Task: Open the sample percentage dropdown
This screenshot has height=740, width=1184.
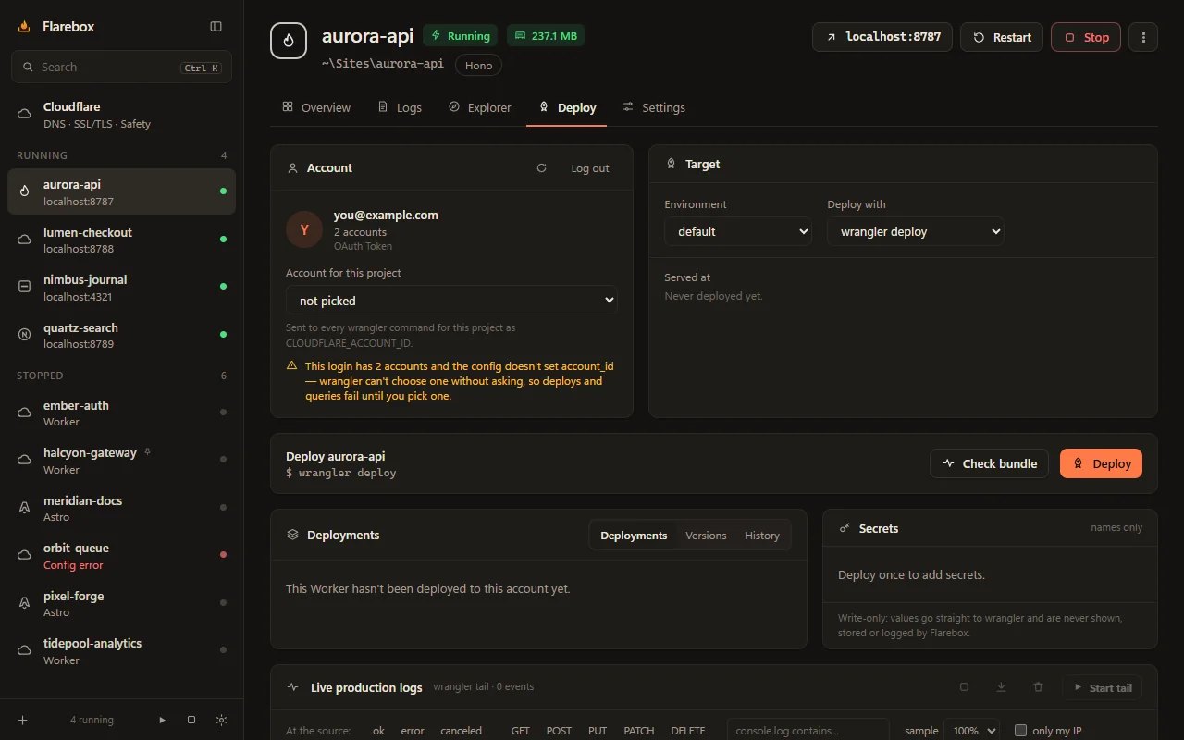Action: 971,731
